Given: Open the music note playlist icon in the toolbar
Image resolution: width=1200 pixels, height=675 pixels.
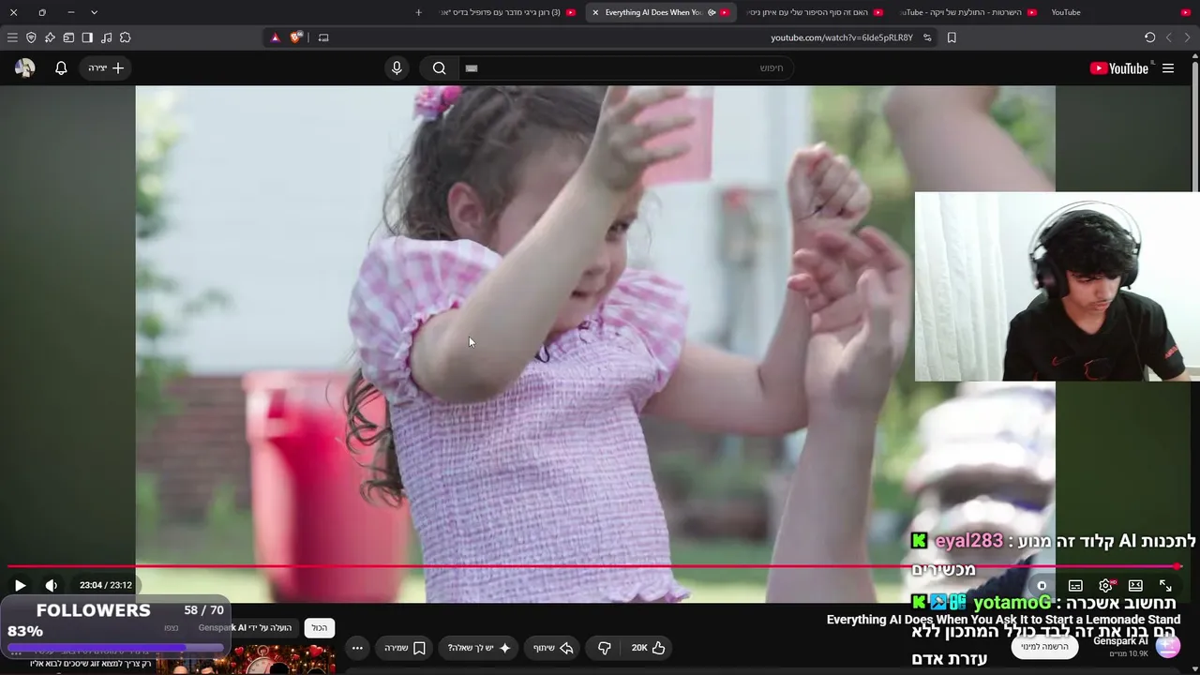Looking at the screenshot, I should (106, 37).
